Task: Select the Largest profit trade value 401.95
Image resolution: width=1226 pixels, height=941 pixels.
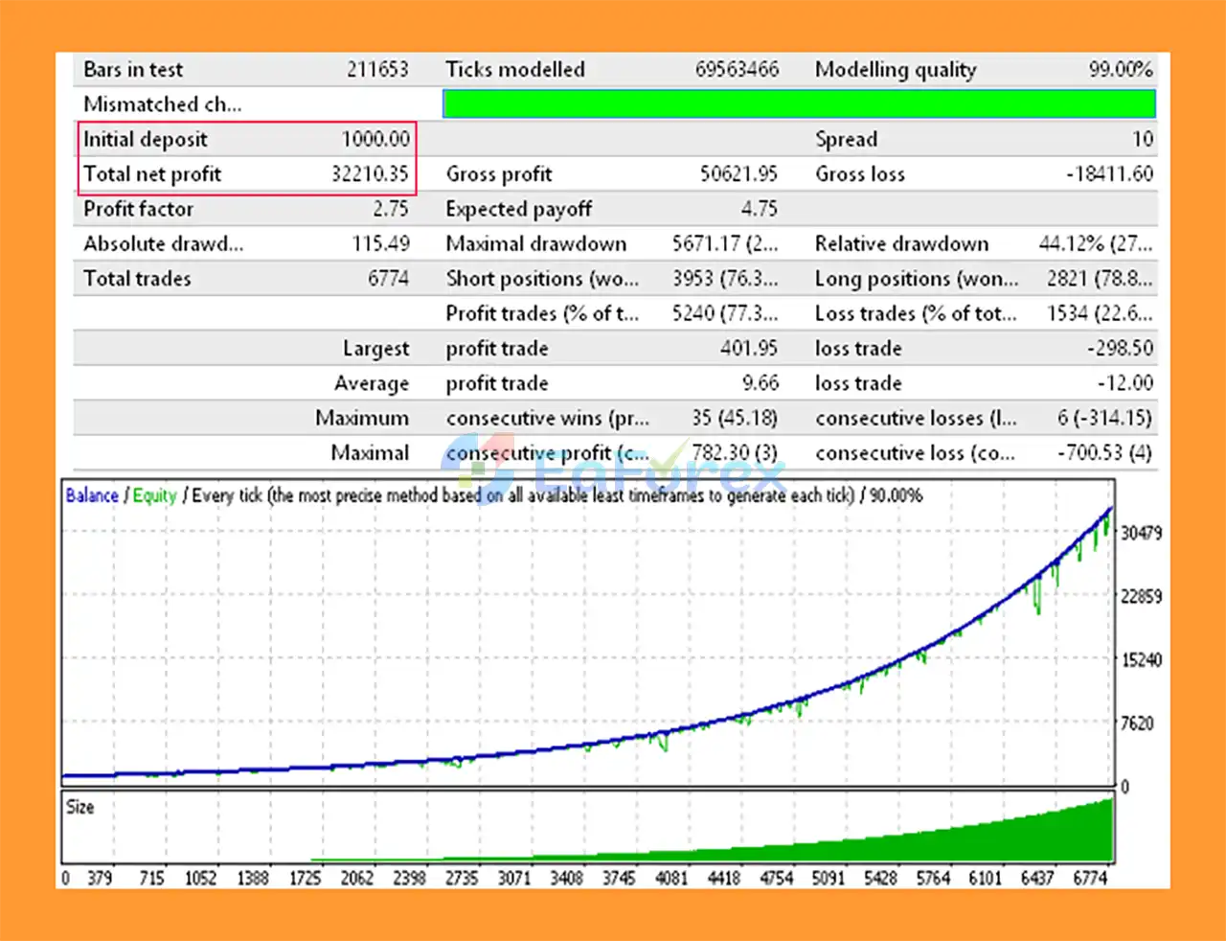Action: tap(748, 349)
